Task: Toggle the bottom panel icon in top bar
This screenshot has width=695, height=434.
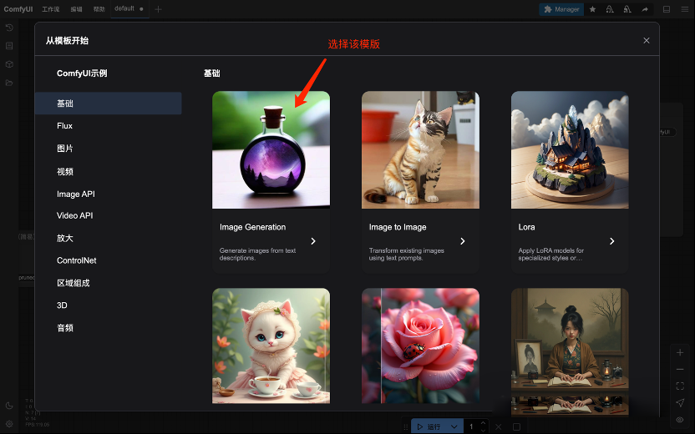Action: point(667,9)
